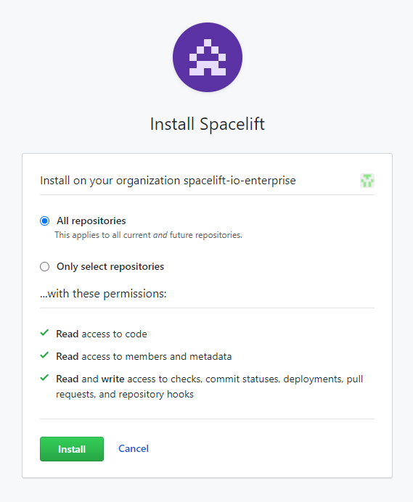Click the green Install button
413x502 pixels.
72,449
